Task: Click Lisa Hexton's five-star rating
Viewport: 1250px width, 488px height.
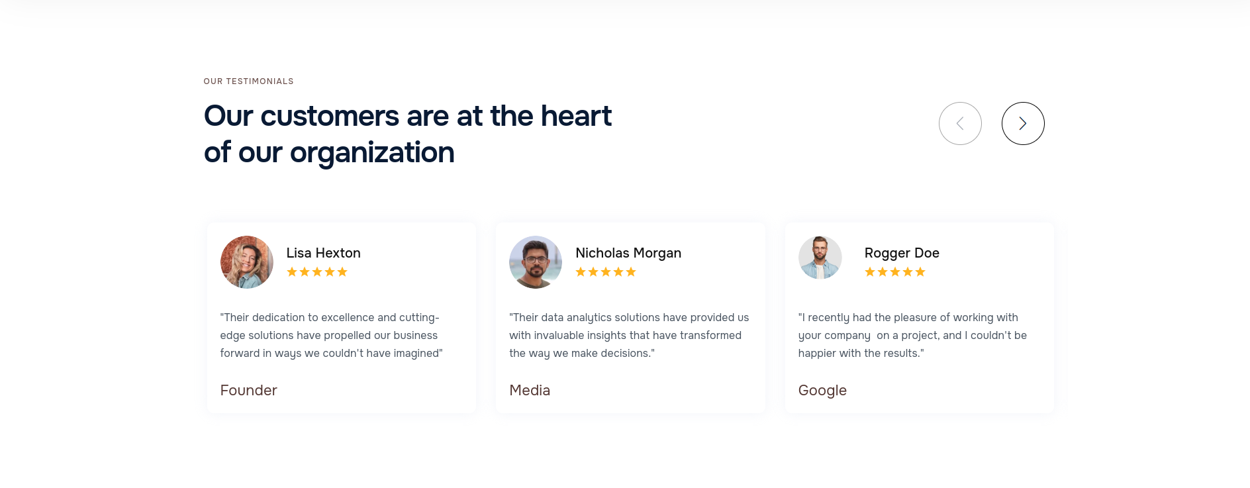Action: tap(317, 272)
